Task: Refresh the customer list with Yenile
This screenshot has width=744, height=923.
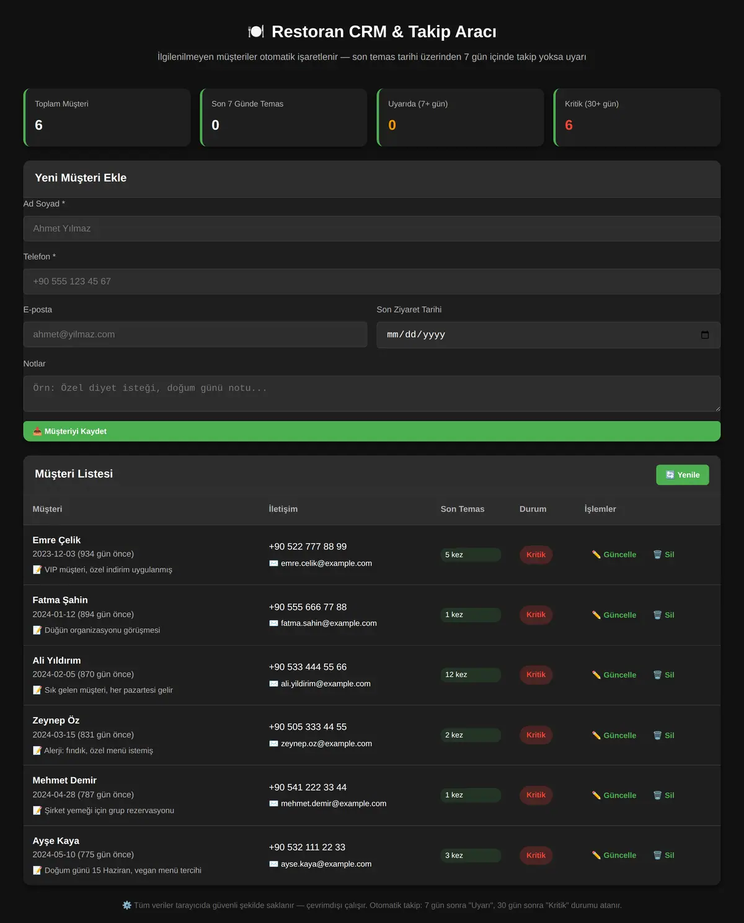Action: tap(683, 475)
